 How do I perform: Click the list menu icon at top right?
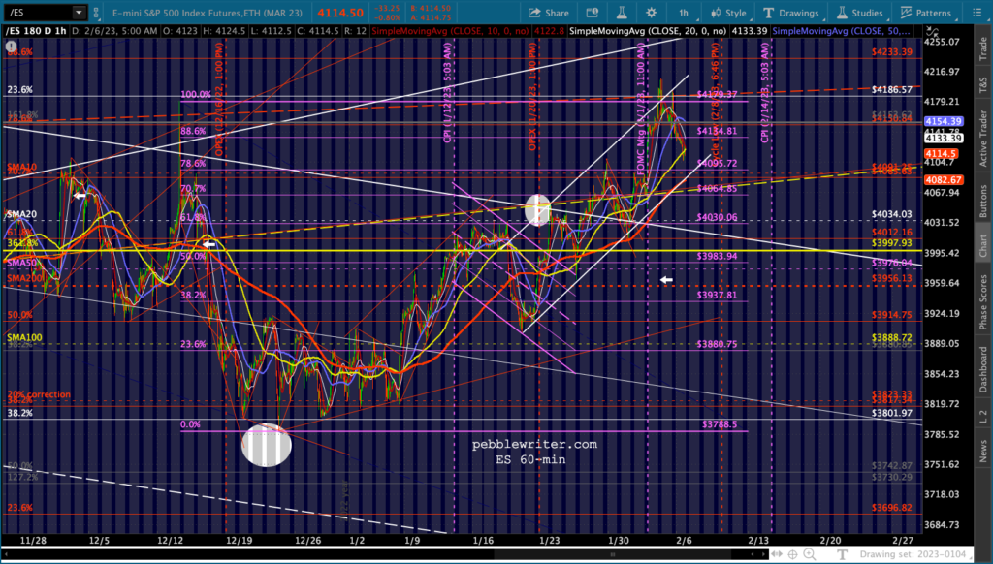point(977,13)
